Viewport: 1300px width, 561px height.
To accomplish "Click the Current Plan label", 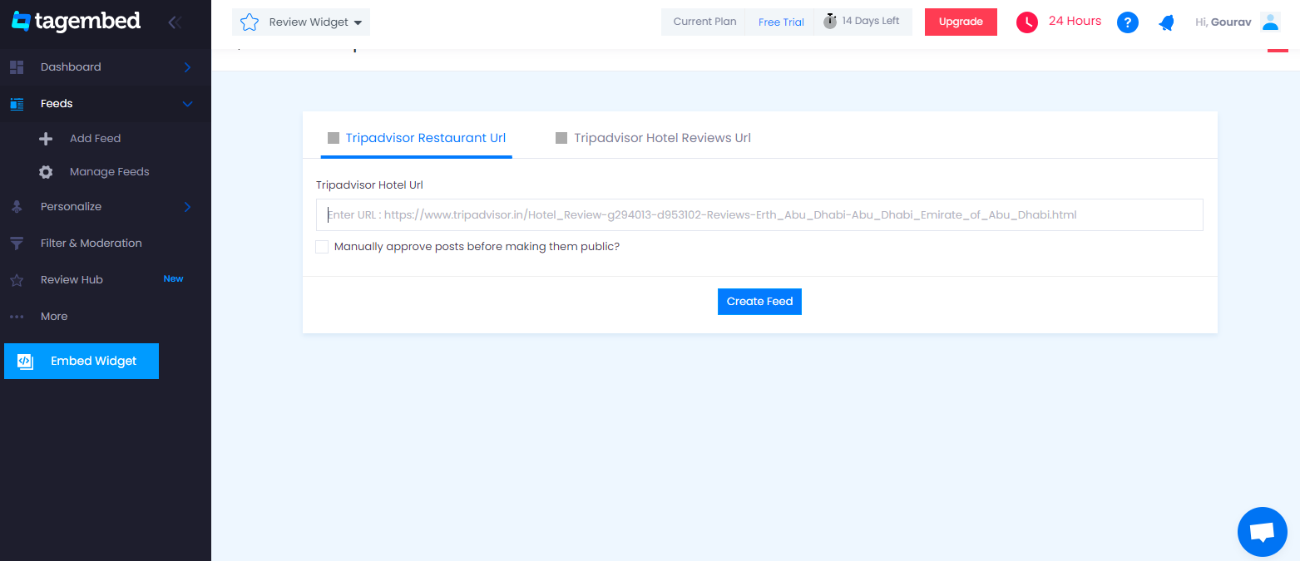I will [704, 22].
